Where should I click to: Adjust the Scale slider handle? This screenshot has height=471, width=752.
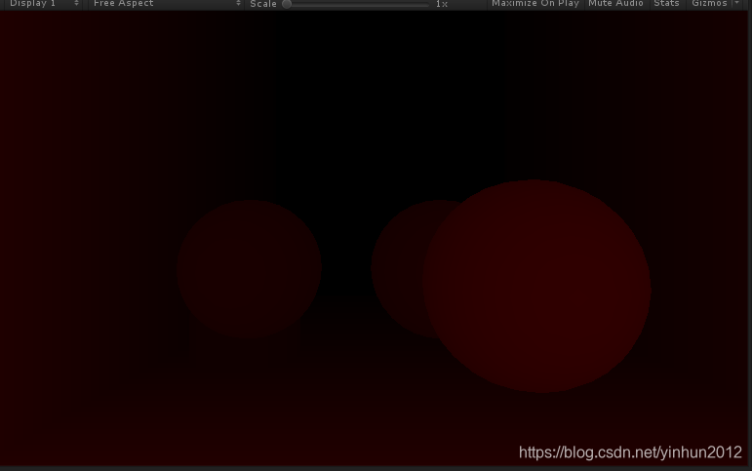click(287, 4)
